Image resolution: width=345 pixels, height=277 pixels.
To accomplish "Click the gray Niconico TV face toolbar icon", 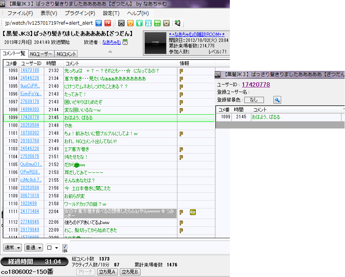I will (121, 23).
